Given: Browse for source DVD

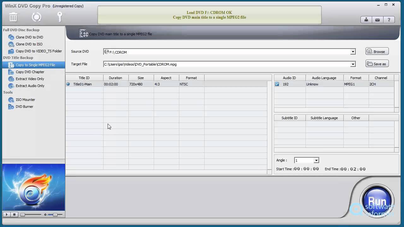Looking at the screenshot, I should (377, 51).
